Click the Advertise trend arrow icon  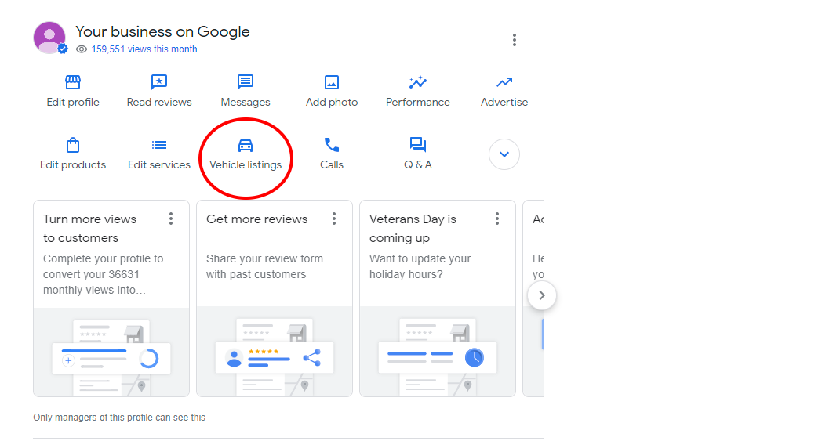click(504, 82)
